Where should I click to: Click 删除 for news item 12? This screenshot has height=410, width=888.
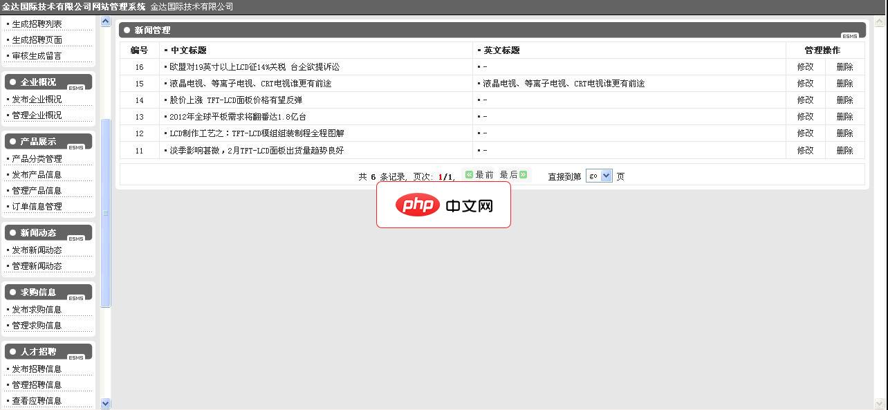click(x=844, y=133)
